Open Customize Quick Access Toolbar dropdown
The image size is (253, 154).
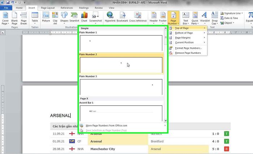[25, 3]
